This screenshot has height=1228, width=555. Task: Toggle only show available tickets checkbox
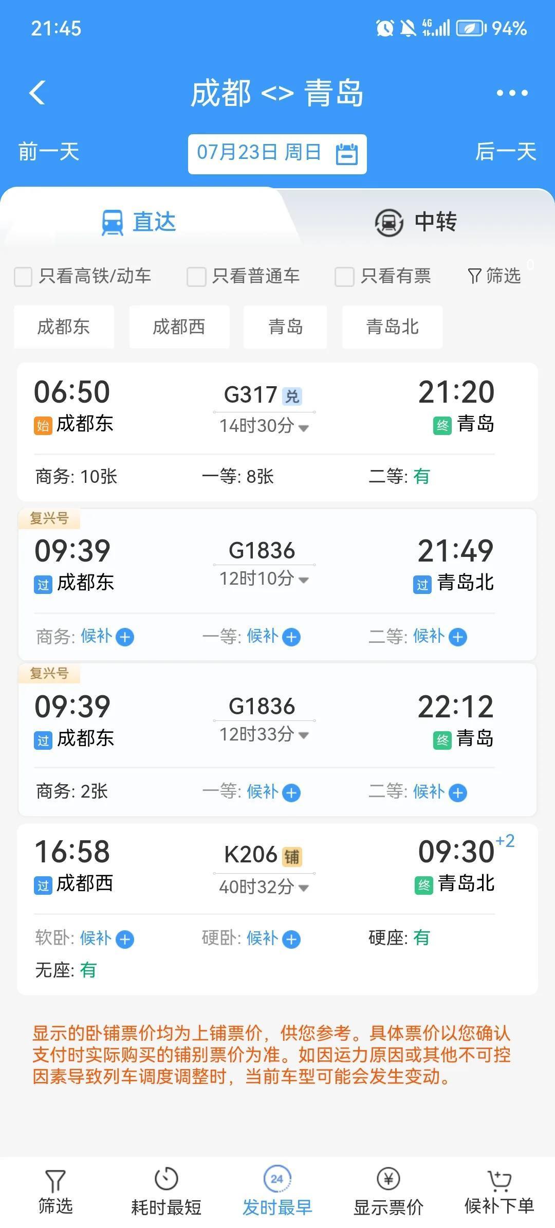click(x=344, y=277)
